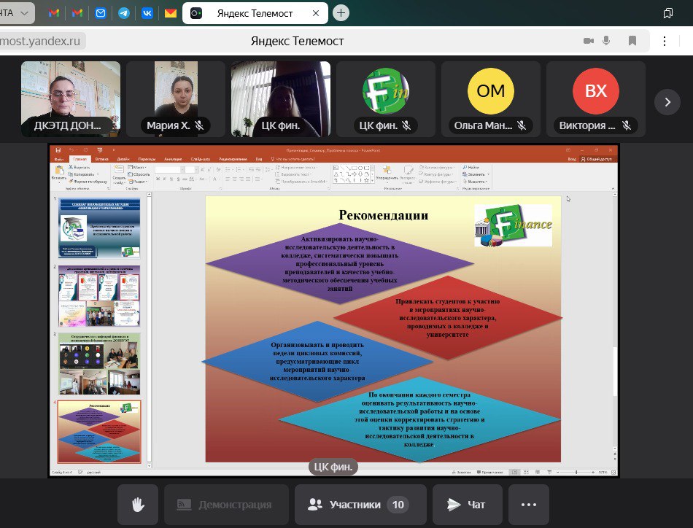Toggle microphone icon in address bar
Screen dimensions: 693x528
click(x=606, y=41)
